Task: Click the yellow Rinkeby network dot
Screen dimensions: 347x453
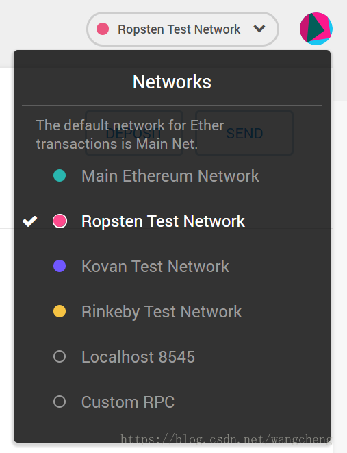Action: tap(60, 311)
